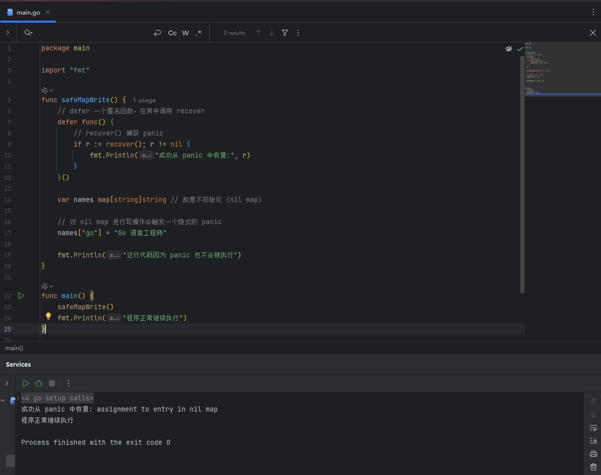
Task: Close the find bar with X
Action: (x=592, y=33)
